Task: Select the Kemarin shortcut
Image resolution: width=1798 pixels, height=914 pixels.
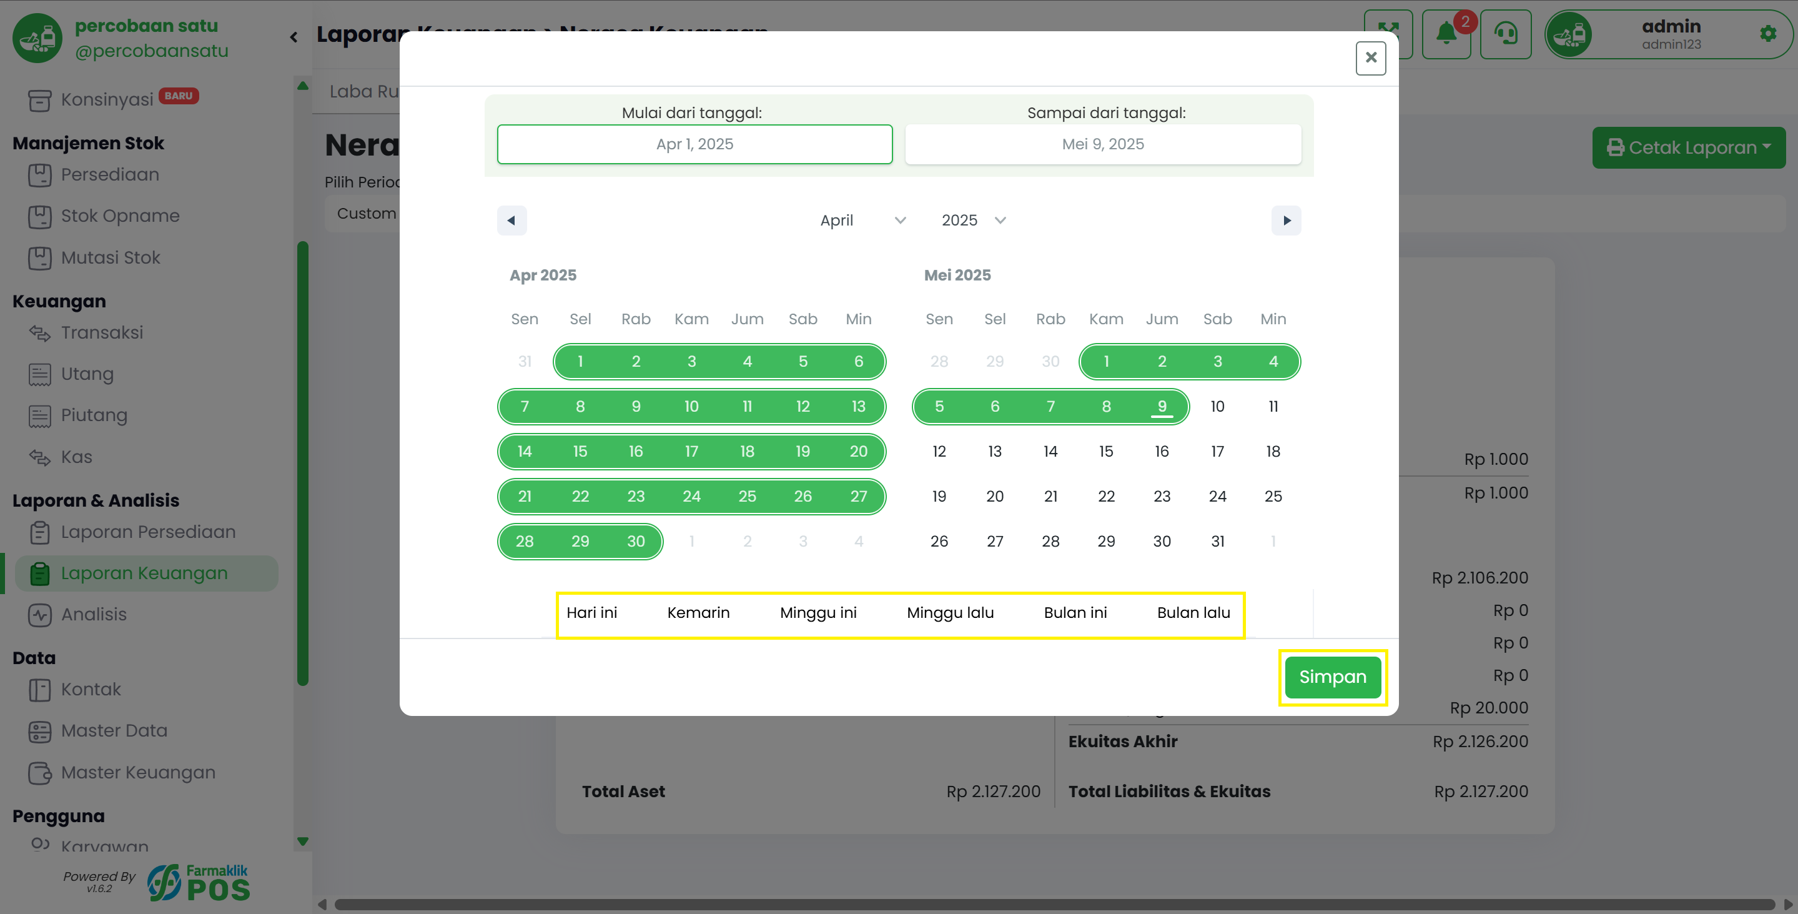Action: tap(698, 613)
